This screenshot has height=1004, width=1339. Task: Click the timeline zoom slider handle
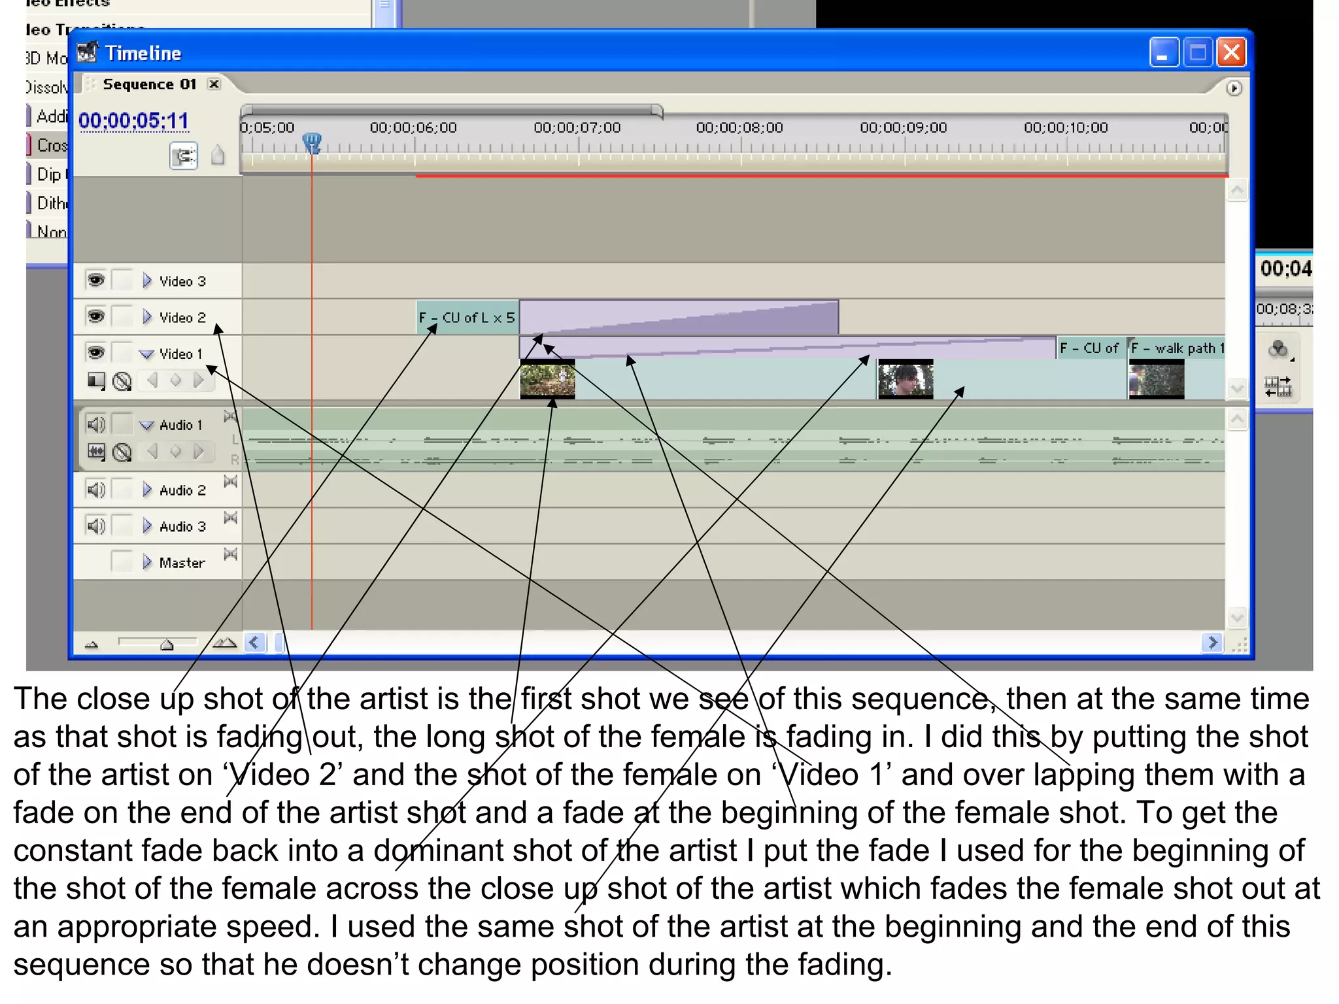[x=167, y=645]
